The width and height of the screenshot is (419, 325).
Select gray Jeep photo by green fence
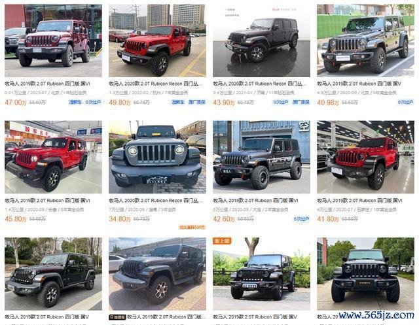[x=365, y=41]
